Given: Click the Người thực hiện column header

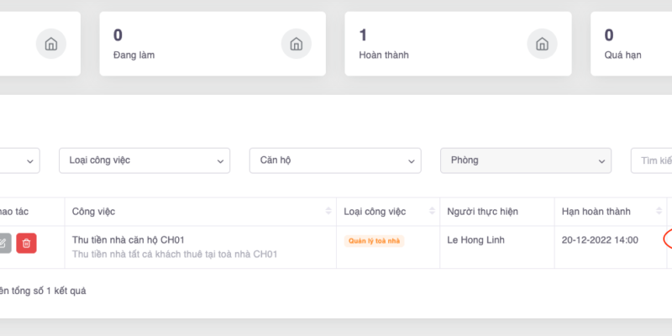Looking at the screenshot, I should click(485, 212).
